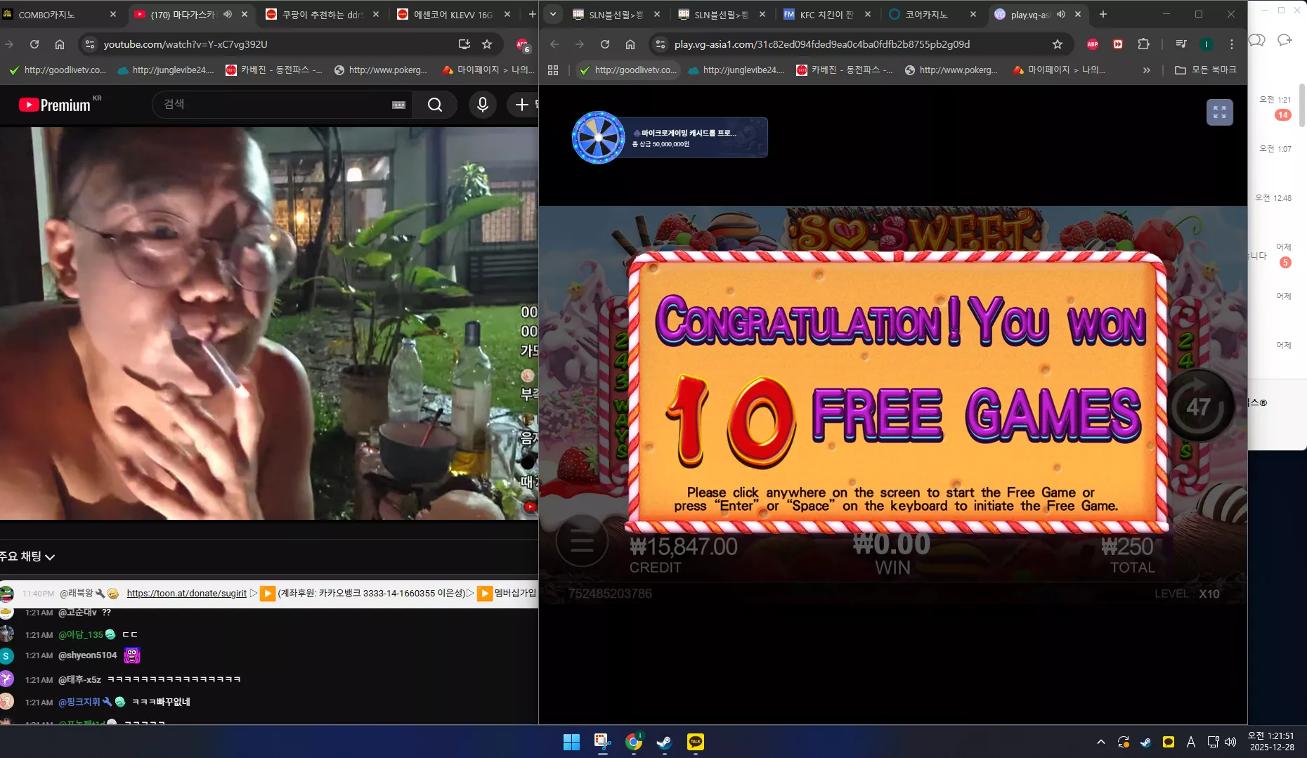Open goodlivetv bookmark in the YouTube window
Image resolution: width=1307 pixels, height=758 pixels.
(57, 70)
